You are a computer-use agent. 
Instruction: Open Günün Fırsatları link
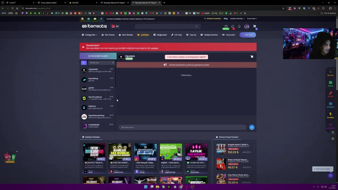pyautogui.click(x=213, y=18)
